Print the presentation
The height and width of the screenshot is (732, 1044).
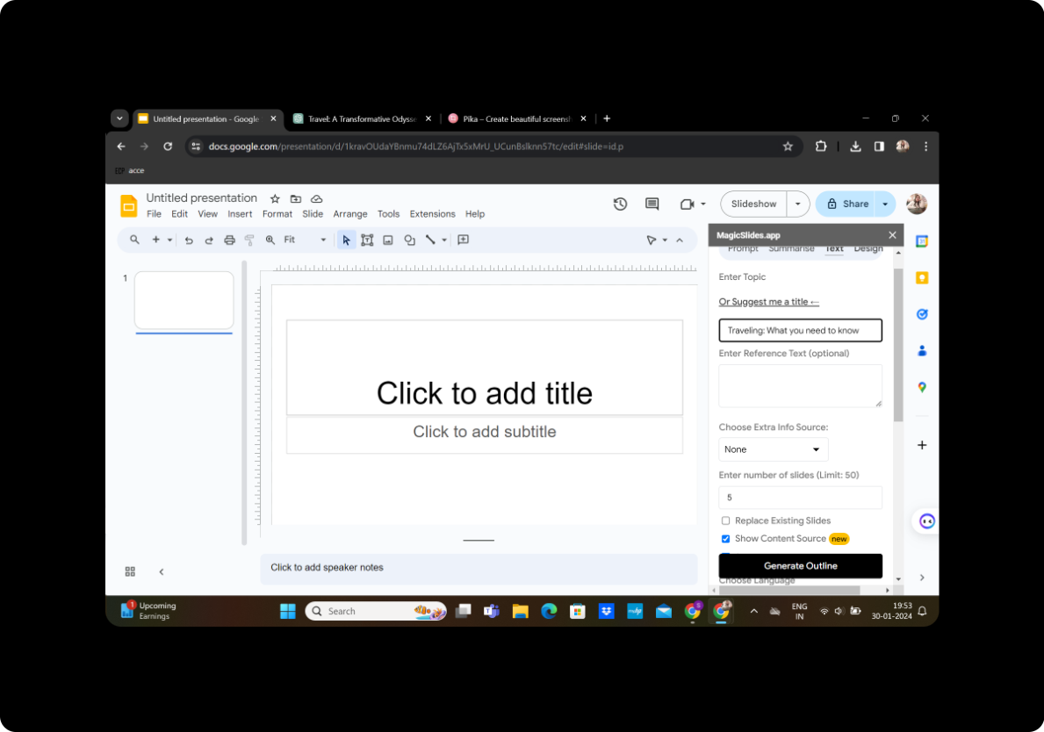(230, 240)
